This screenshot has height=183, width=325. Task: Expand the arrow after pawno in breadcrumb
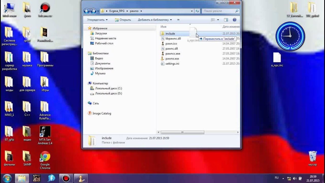pos(141,11)
